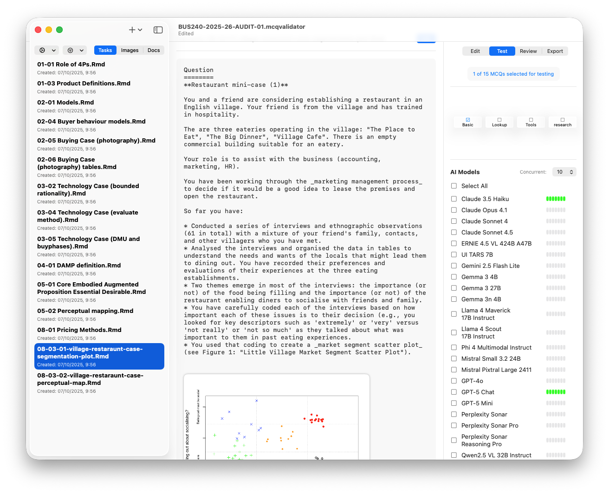
Task: Open the clock sort options icon
Action: (x=42, y=50)
